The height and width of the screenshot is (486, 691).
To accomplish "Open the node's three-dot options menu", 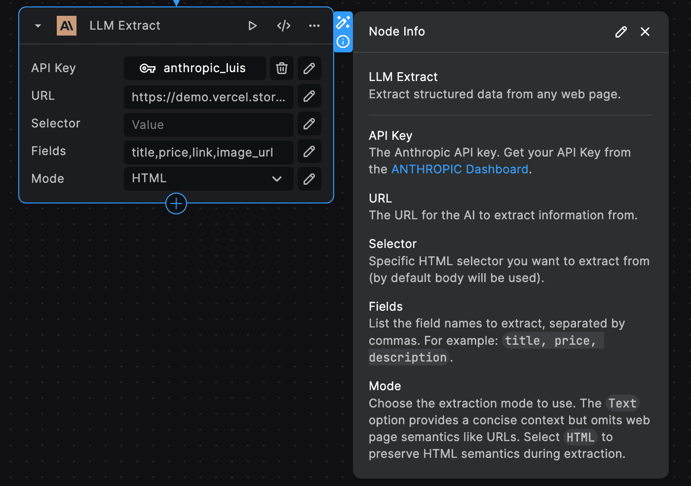I will click(314, 26).
